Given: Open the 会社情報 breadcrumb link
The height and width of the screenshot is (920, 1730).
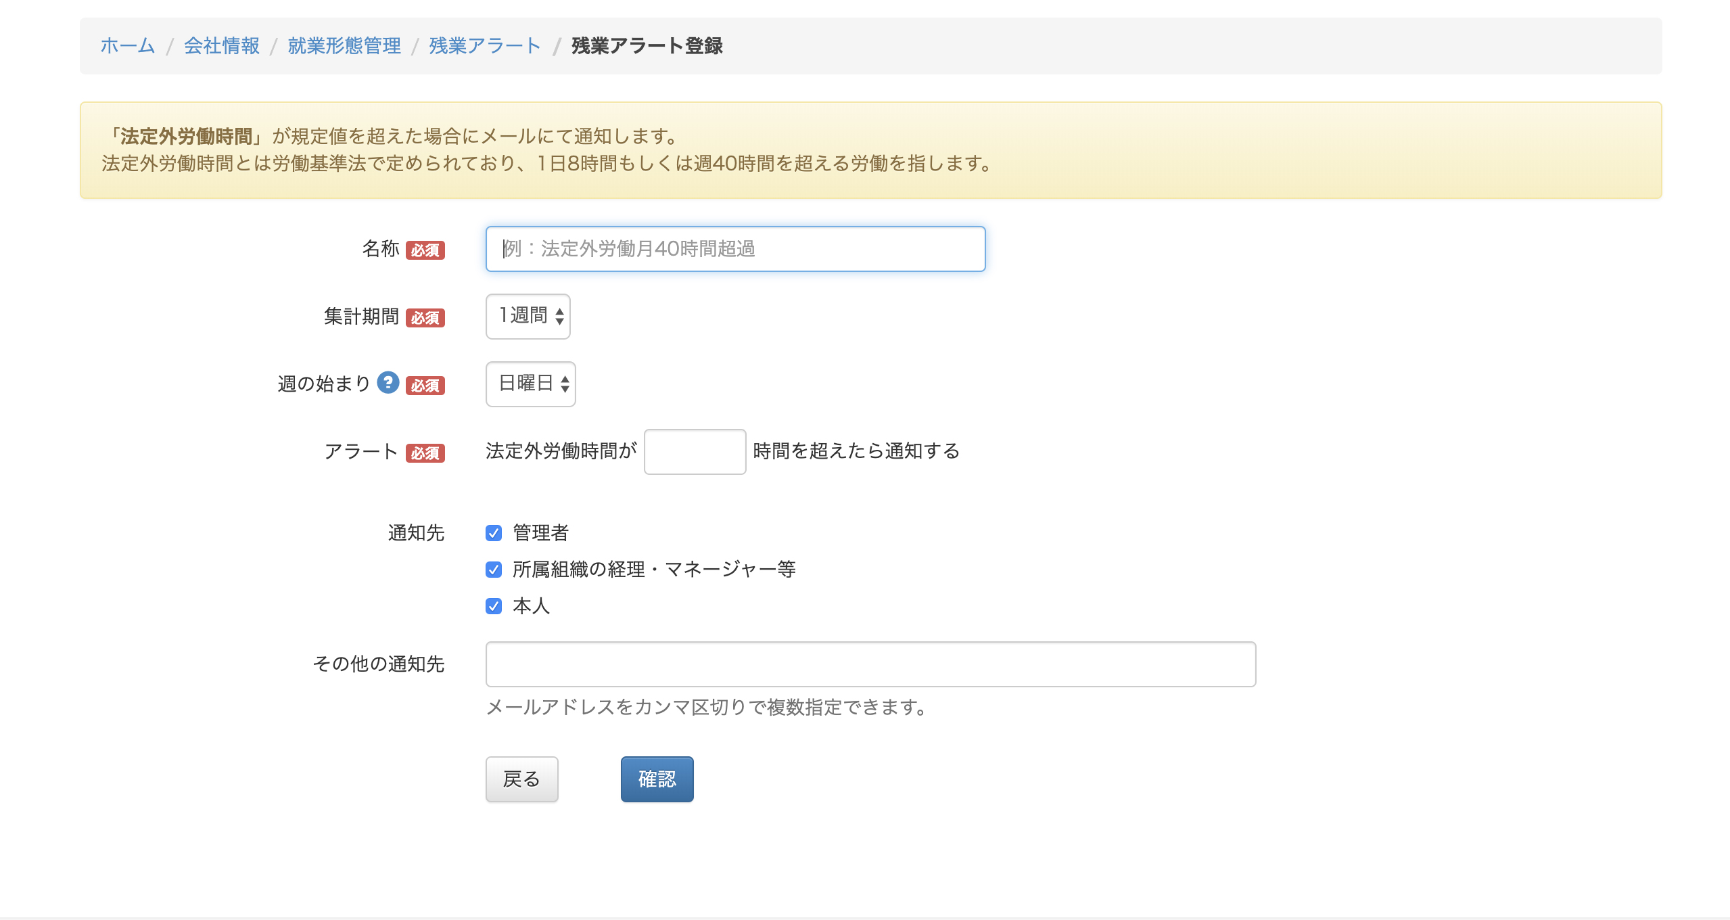Looking at the screenshot, I should pyautogui.click(x=222, y=45).
